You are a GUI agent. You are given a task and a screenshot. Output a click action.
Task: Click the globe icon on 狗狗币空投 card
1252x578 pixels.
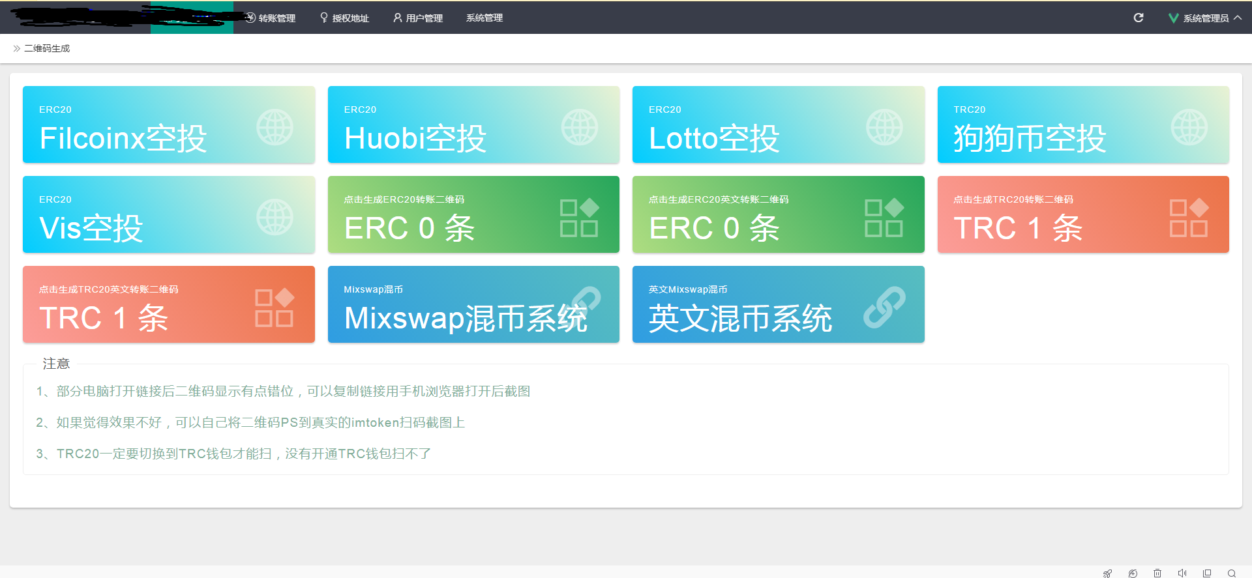(x=1189, y=127)
